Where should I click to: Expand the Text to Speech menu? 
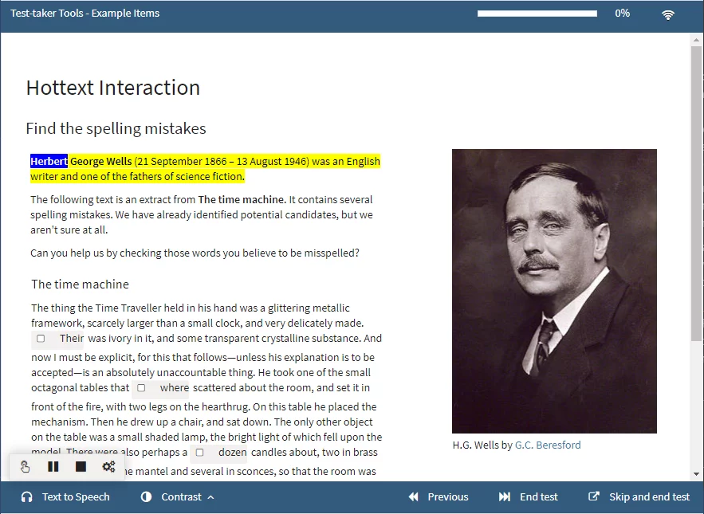click(x=76, y=496)
